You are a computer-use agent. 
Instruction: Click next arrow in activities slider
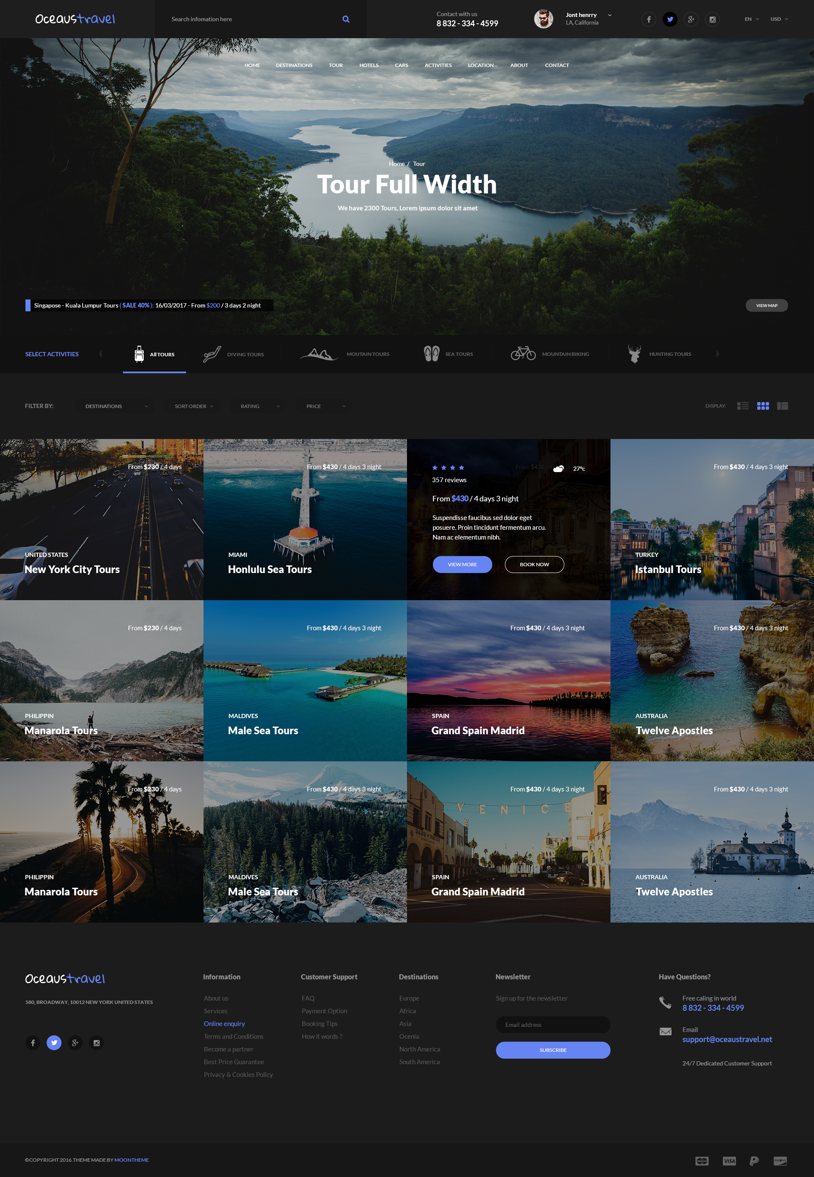coord(718,354)
